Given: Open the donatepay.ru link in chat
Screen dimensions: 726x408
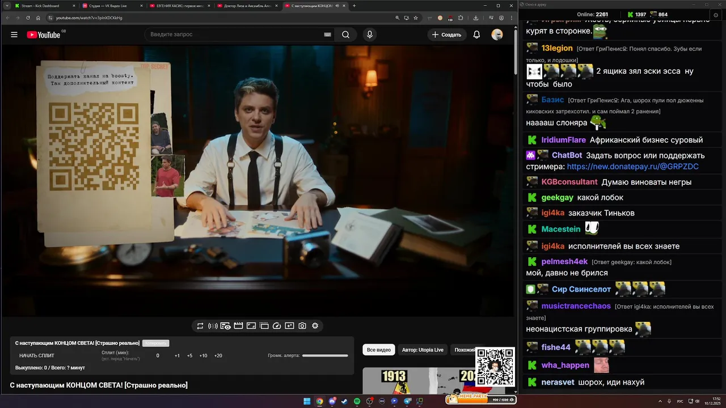Looking at the screenshot, I should click(x=632, y=167).
